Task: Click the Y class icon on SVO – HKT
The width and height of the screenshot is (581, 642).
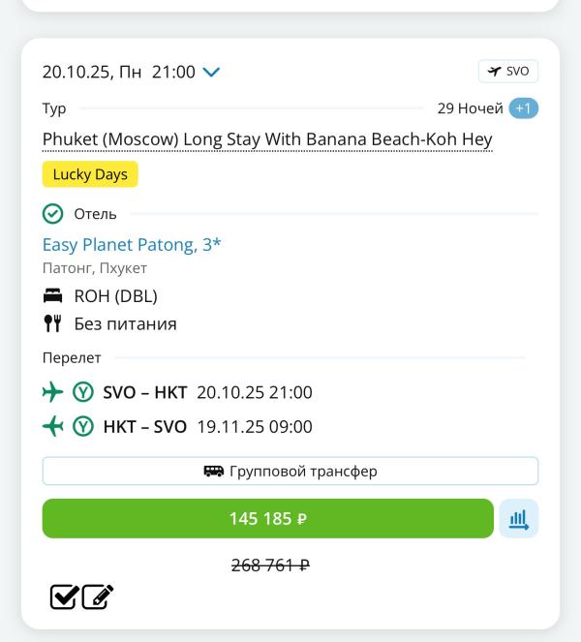Action: [82, 392]
